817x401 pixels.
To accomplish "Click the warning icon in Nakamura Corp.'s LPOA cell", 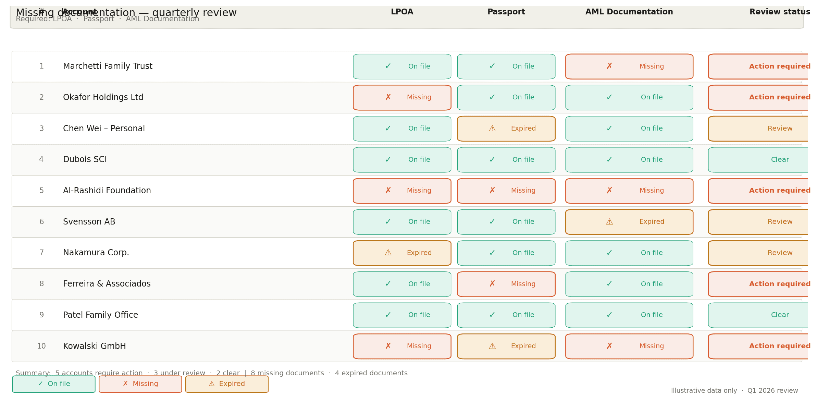I will (388, 253).
